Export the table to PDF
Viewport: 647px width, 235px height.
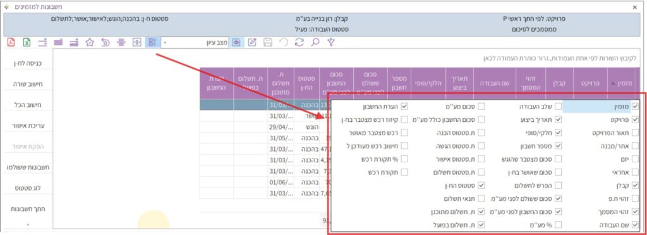point(11,42)
